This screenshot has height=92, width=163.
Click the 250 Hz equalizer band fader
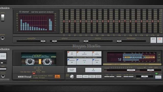tap(92, 21)
